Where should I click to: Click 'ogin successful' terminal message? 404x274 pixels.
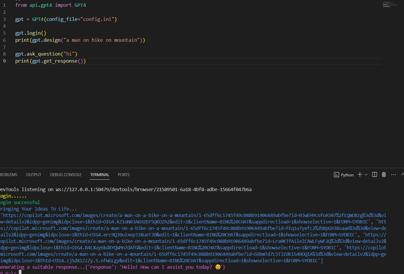(20, 202)
